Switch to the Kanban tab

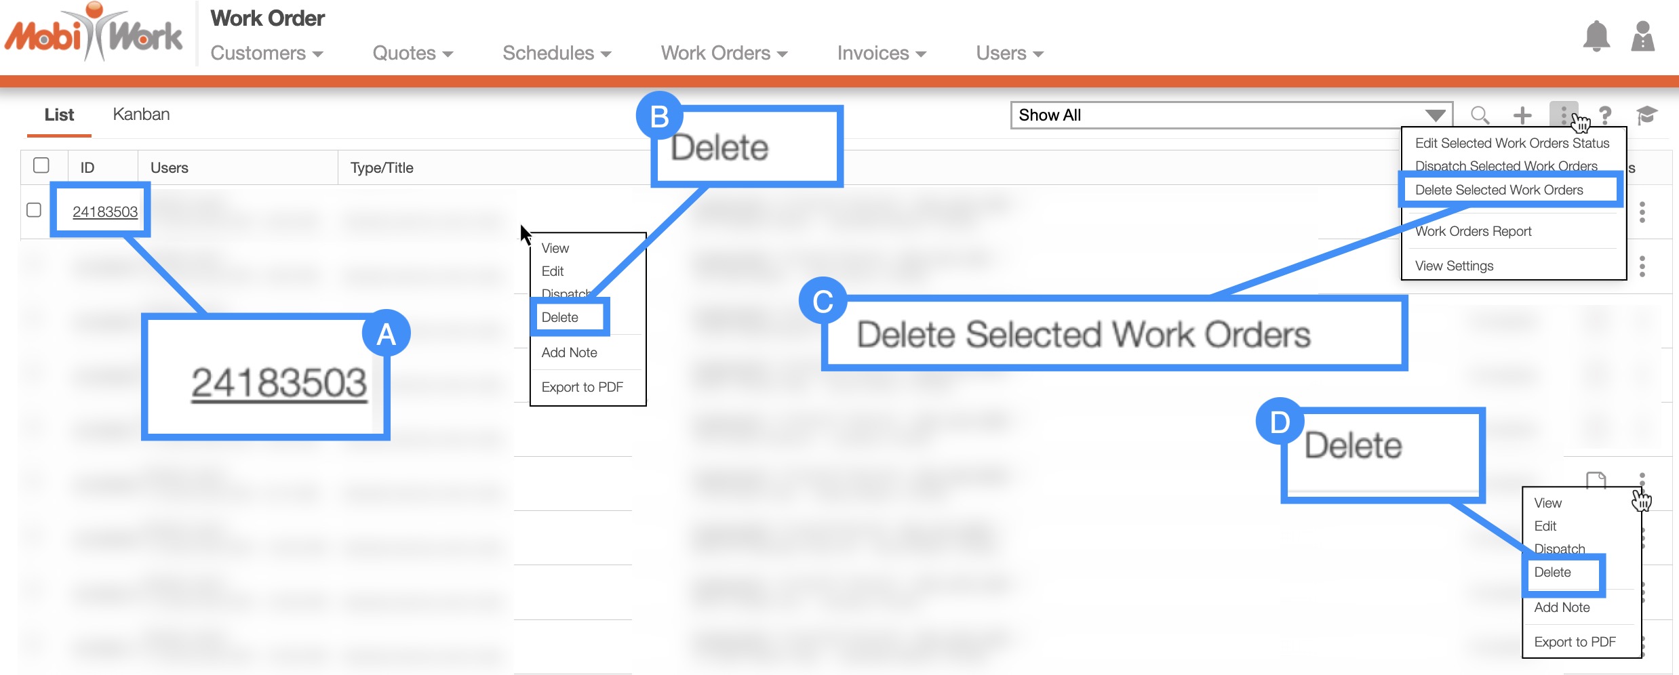coord(141,114)
